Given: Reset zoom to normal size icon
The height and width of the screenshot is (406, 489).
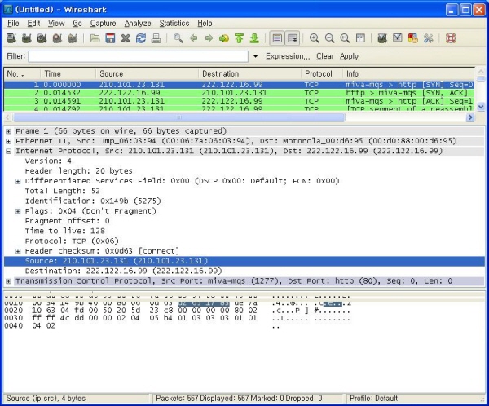Looking at the screenshot, I should pos(345,38).
